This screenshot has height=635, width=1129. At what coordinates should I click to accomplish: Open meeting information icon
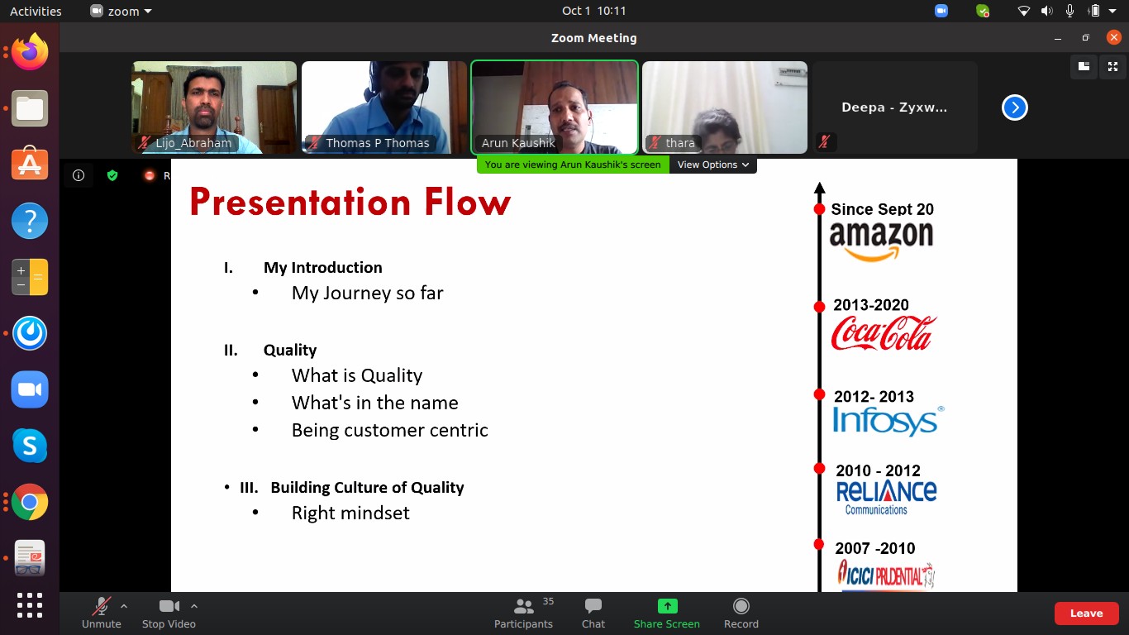(x=79, y=175)
